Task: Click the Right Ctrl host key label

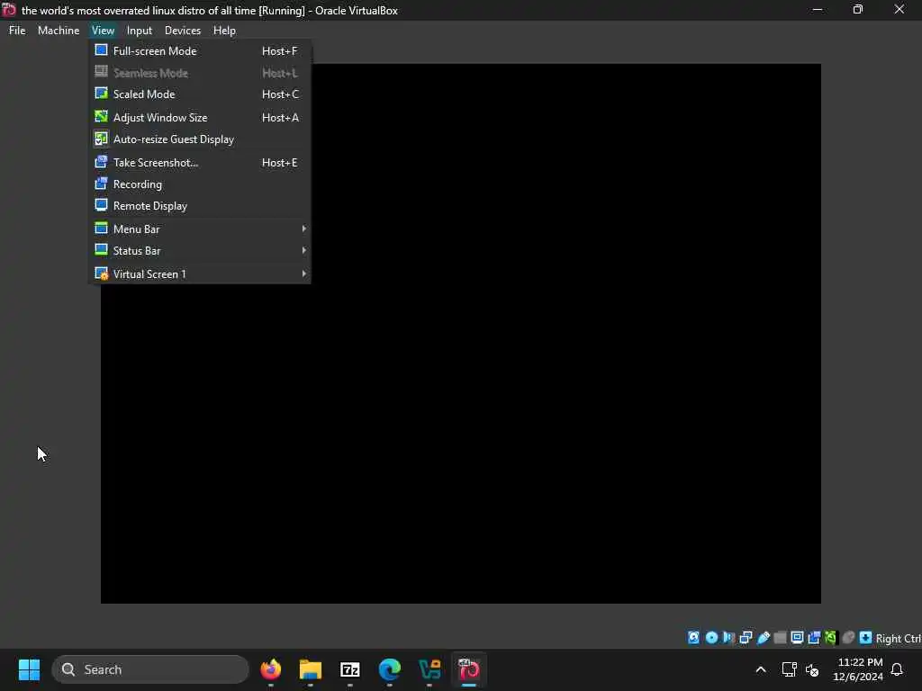Action: coord(898,638)
